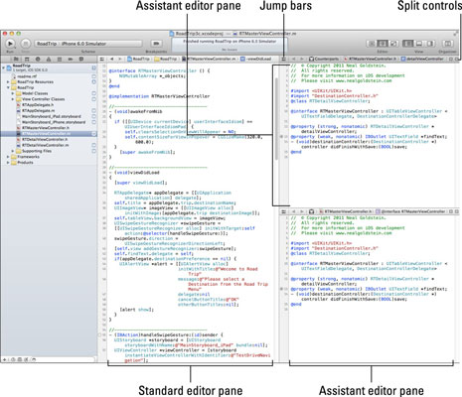462x397 pixels.
Task: Select the Log navigator icon
Action: point(81,59)
